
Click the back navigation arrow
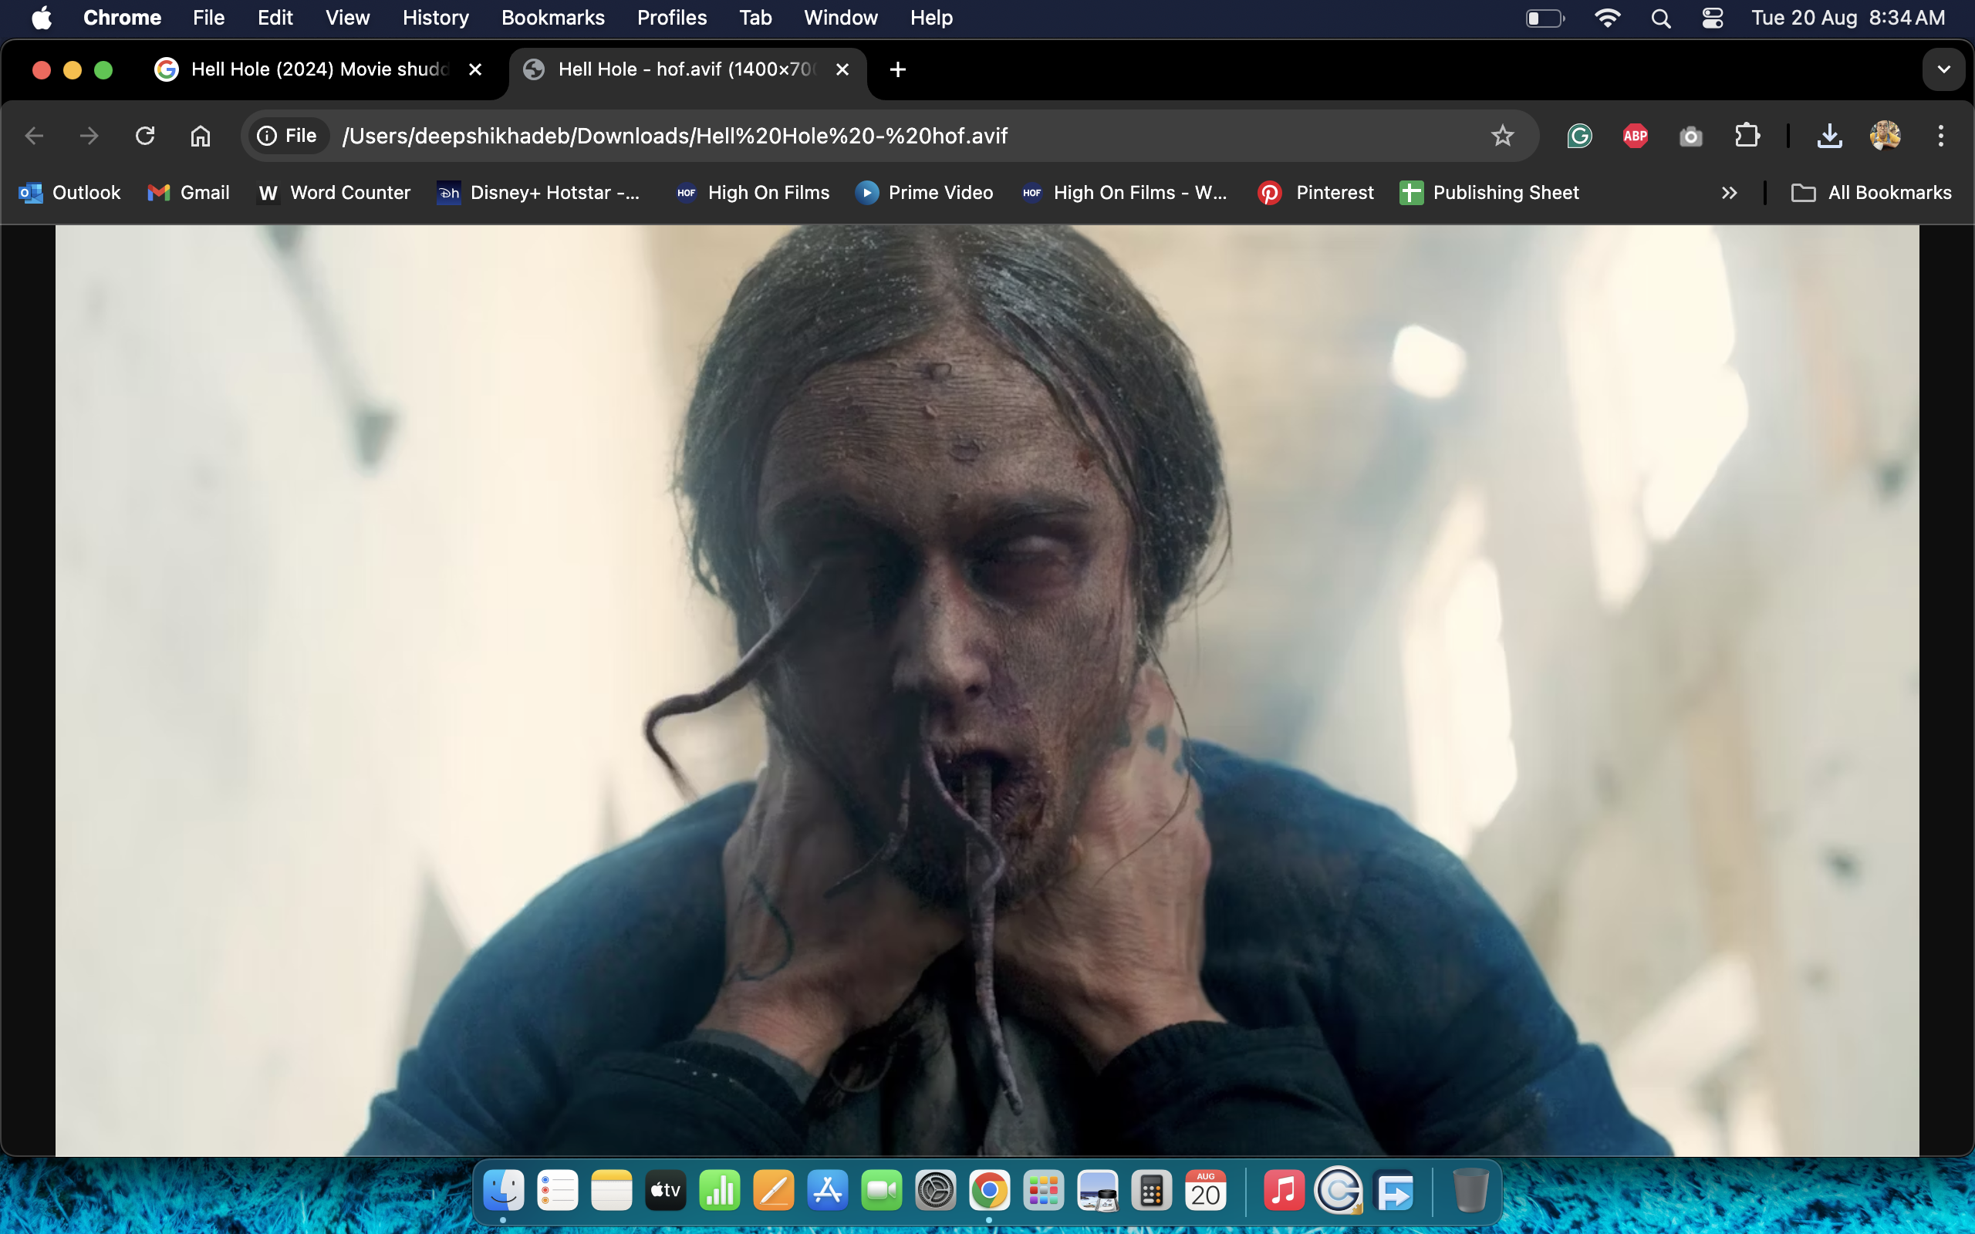(34, 136)
